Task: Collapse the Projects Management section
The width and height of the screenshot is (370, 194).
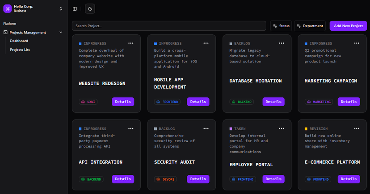Action: pos(61,32)
